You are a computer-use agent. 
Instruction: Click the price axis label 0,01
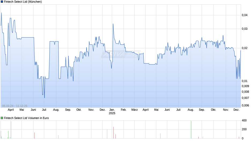coord(244,81)
